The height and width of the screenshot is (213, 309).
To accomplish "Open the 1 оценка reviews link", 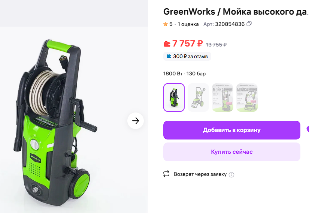I will (x=188, y=24).
